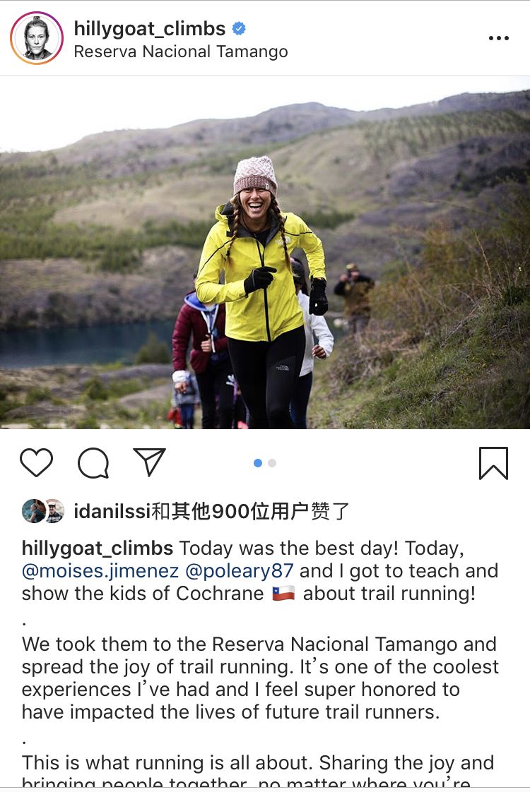Like the post with heart icon
Screen dimensions: 530x792
tap(36, 462)
